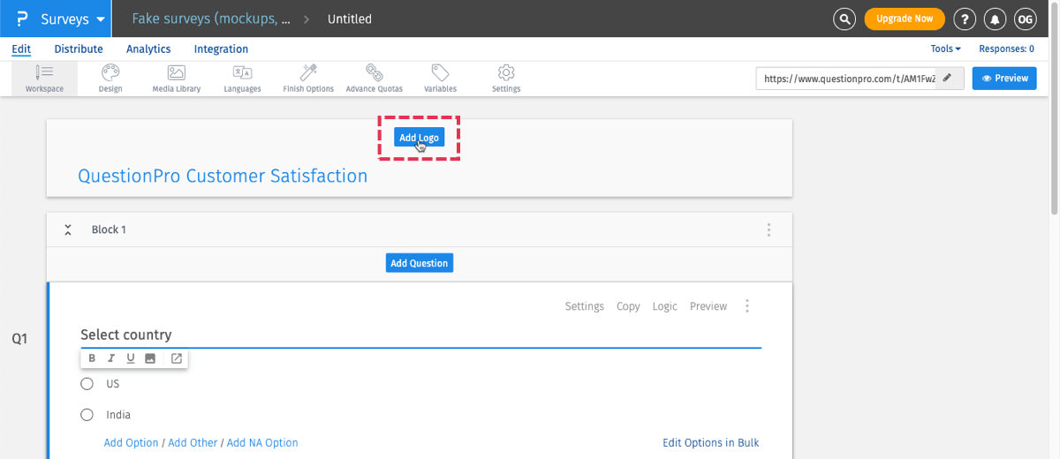Click the Advance Quotas icon

point(374,73)
